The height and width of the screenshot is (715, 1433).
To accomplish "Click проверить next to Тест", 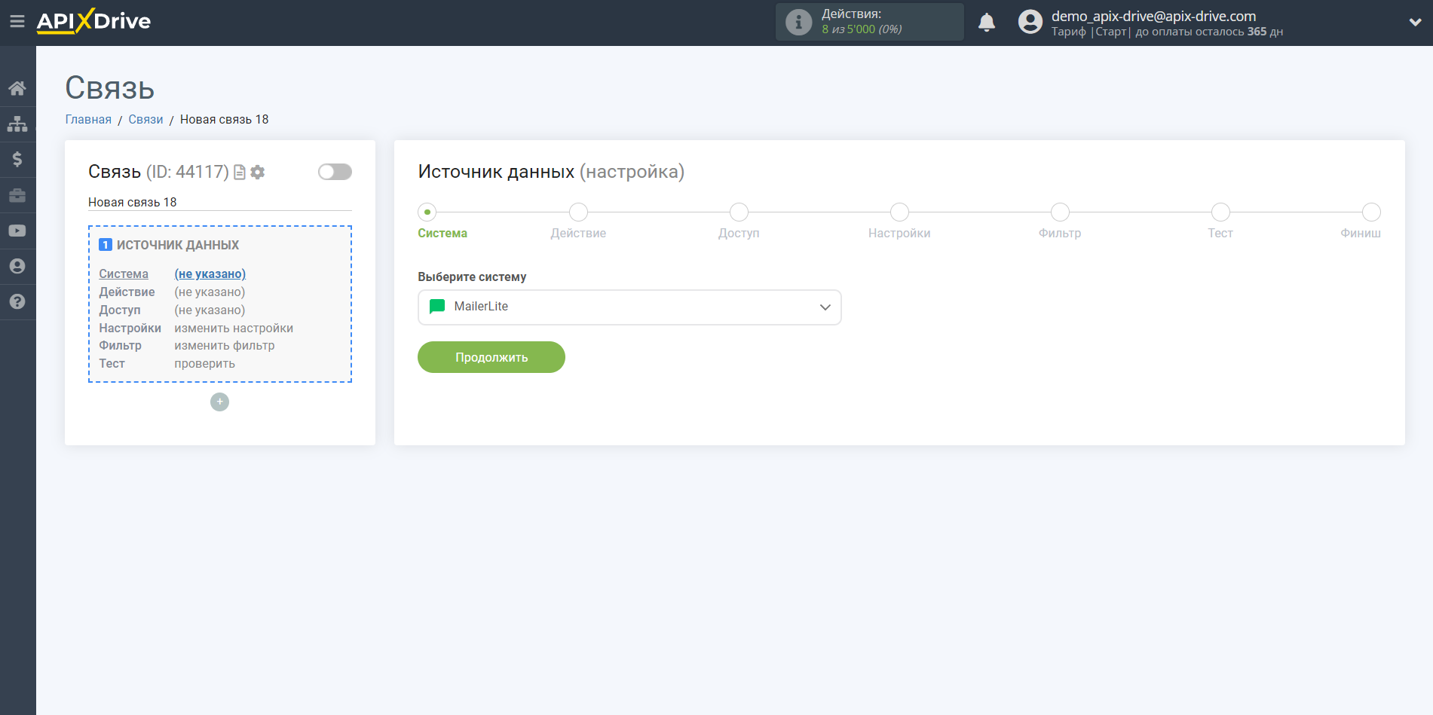I will tap(205, 364).
